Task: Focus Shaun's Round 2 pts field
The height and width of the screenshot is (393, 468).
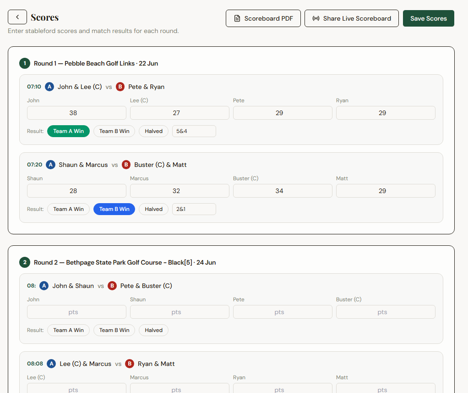Action: click(x=180, y=312)
